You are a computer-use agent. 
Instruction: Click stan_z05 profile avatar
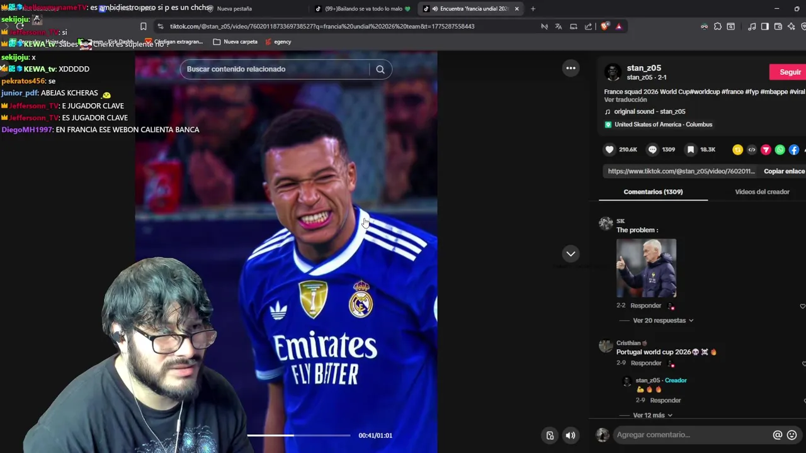(x=613, y=72)
